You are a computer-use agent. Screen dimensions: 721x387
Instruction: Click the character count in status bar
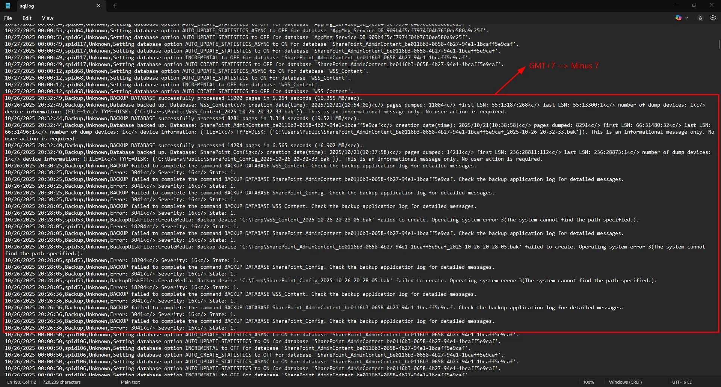coord(62,382)
